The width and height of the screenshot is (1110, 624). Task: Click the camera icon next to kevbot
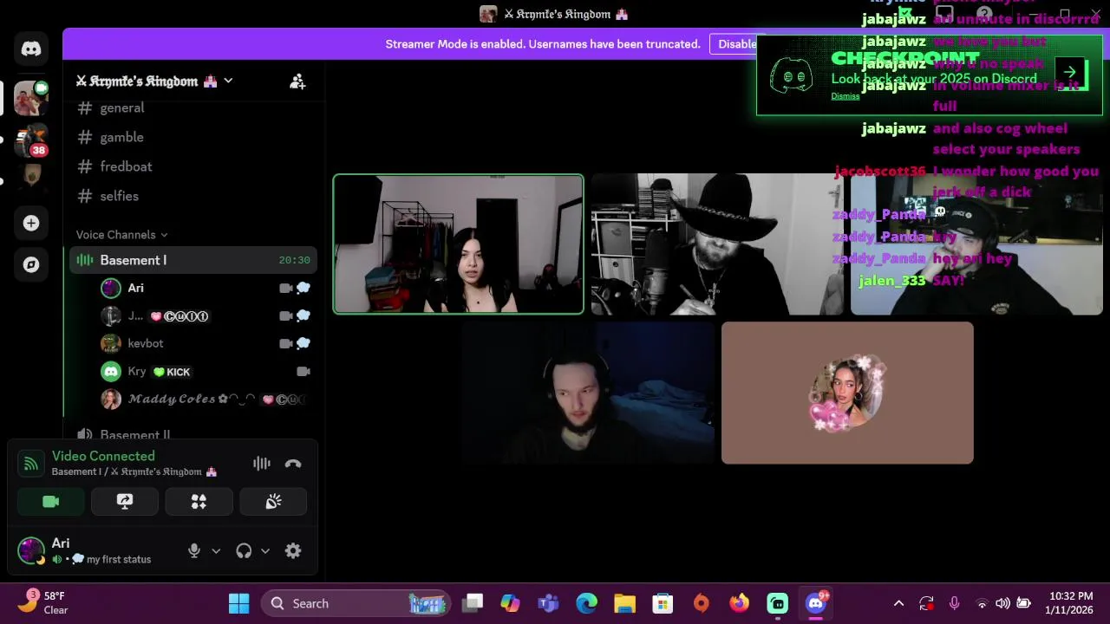pos(285,343)
